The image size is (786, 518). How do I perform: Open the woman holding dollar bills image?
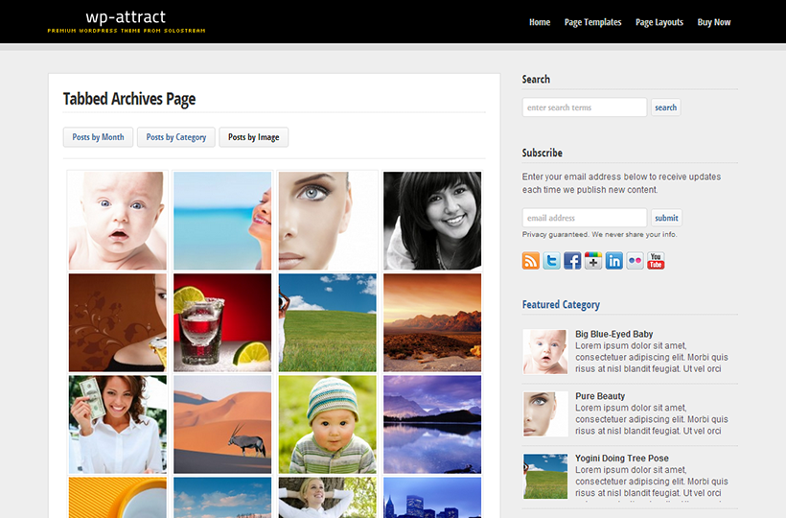pos(118,424)
